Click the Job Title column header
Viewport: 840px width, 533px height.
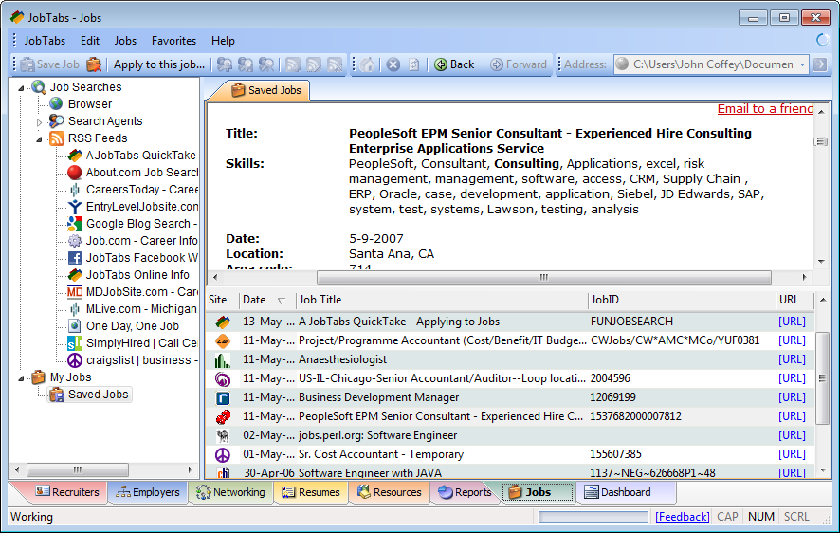(x=442, y=300)
